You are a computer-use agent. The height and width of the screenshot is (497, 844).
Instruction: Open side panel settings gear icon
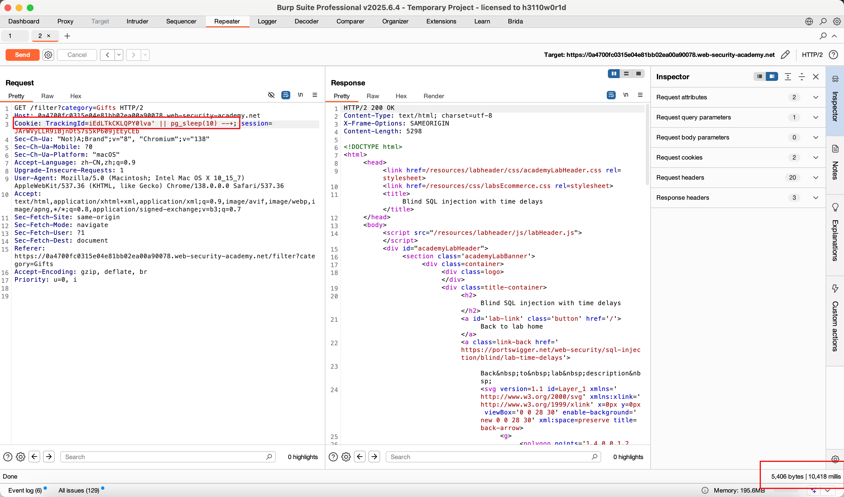point(835,459)
